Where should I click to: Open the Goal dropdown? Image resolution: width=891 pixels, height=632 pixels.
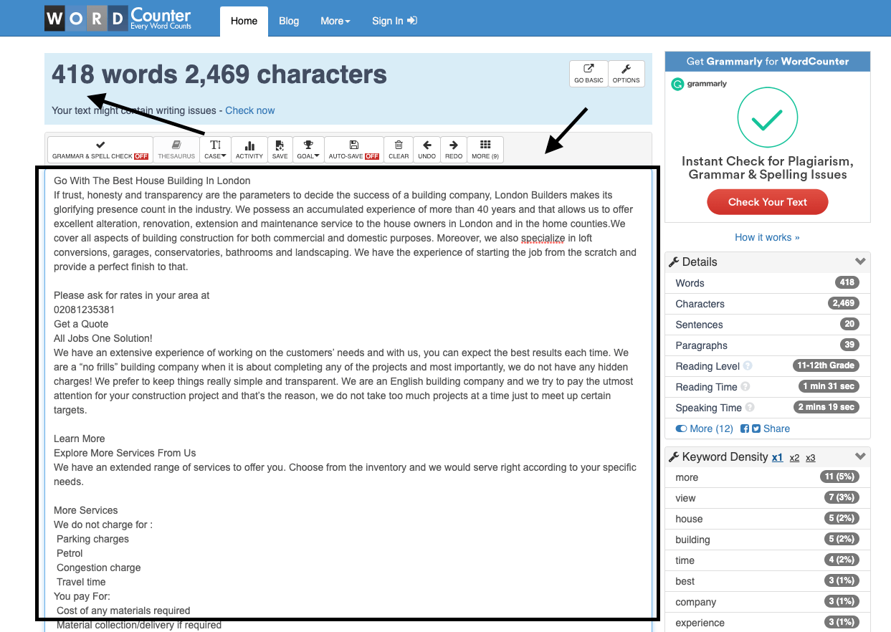pos(308,150)
